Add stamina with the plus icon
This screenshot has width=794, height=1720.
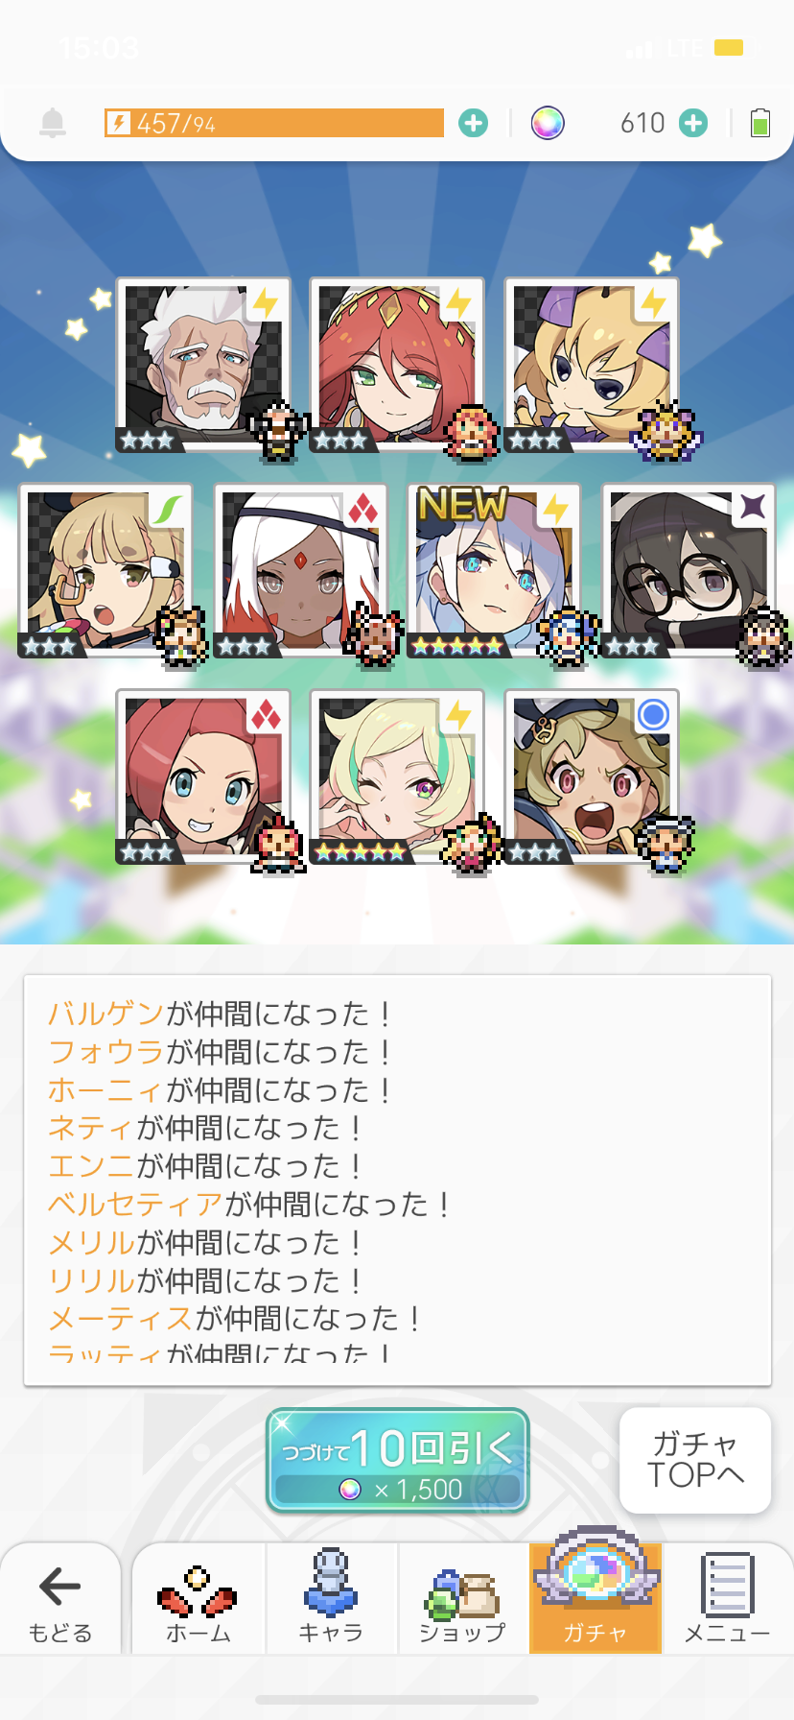click(x=473, y=123)
